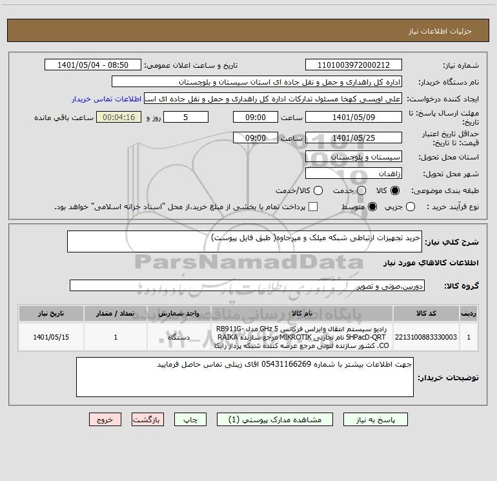This screenshot has height=481, width=497.
Task: Click the price validity date 1401/05/25 field
Action: coord(354,138)
